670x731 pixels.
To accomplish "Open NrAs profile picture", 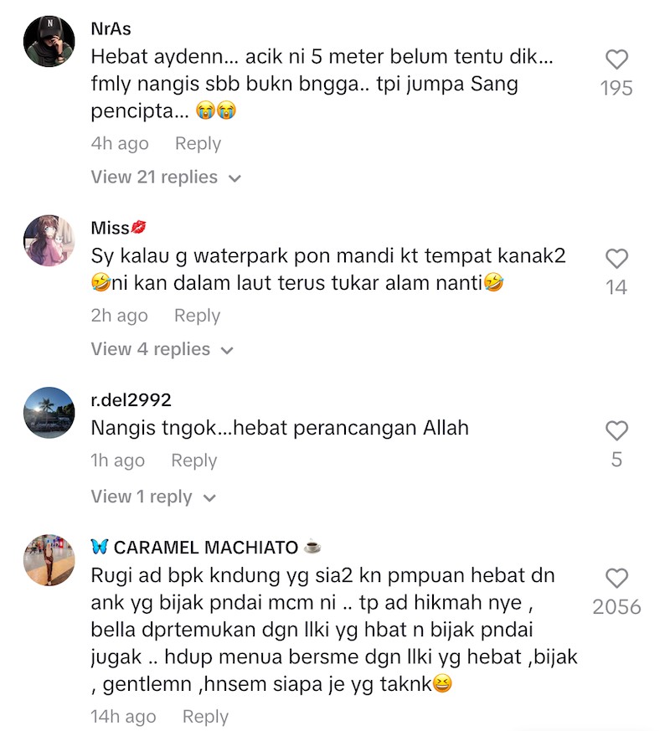I will pyautogui.click(x=49, y=41).
